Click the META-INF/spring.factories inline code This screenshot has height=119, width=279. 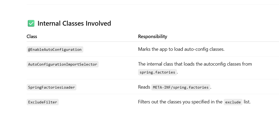point(181,87)
